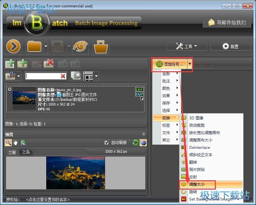Click the eye preview icon

[x=80, y=46]
